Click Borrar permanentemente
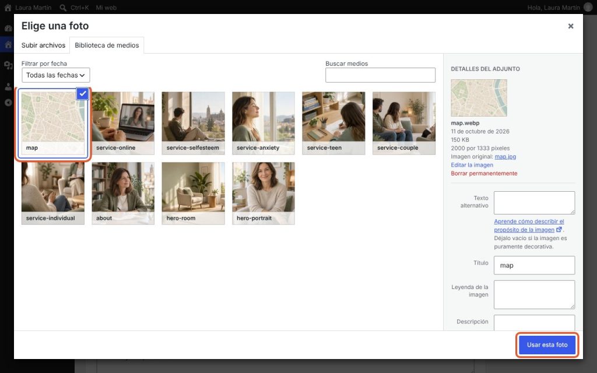The height and width of the screenshot is (373, 597). [484, 173]
